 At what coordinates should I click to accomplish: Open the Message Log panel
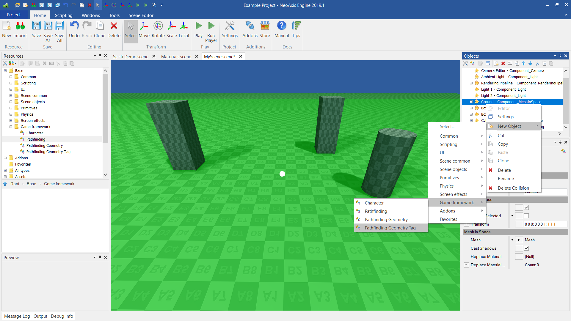click(x=17, y=316)
